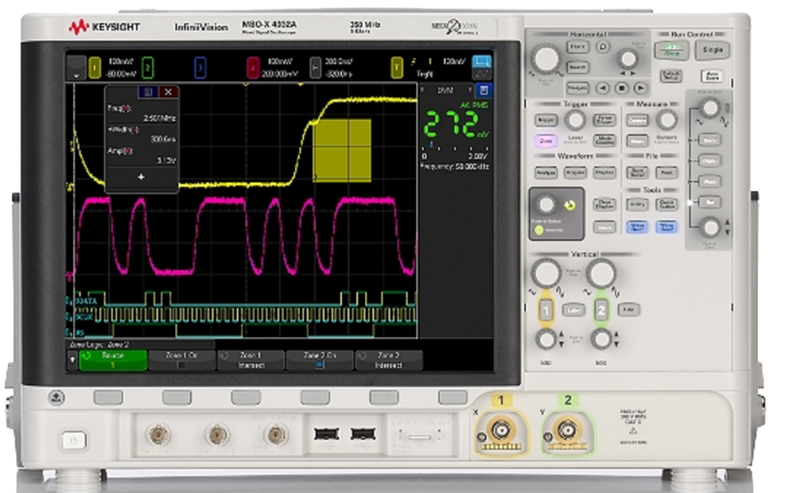Image resolution: width=785 pixels, height=493 pixels.
Task: Push the Search button
Action: point(578,67)
